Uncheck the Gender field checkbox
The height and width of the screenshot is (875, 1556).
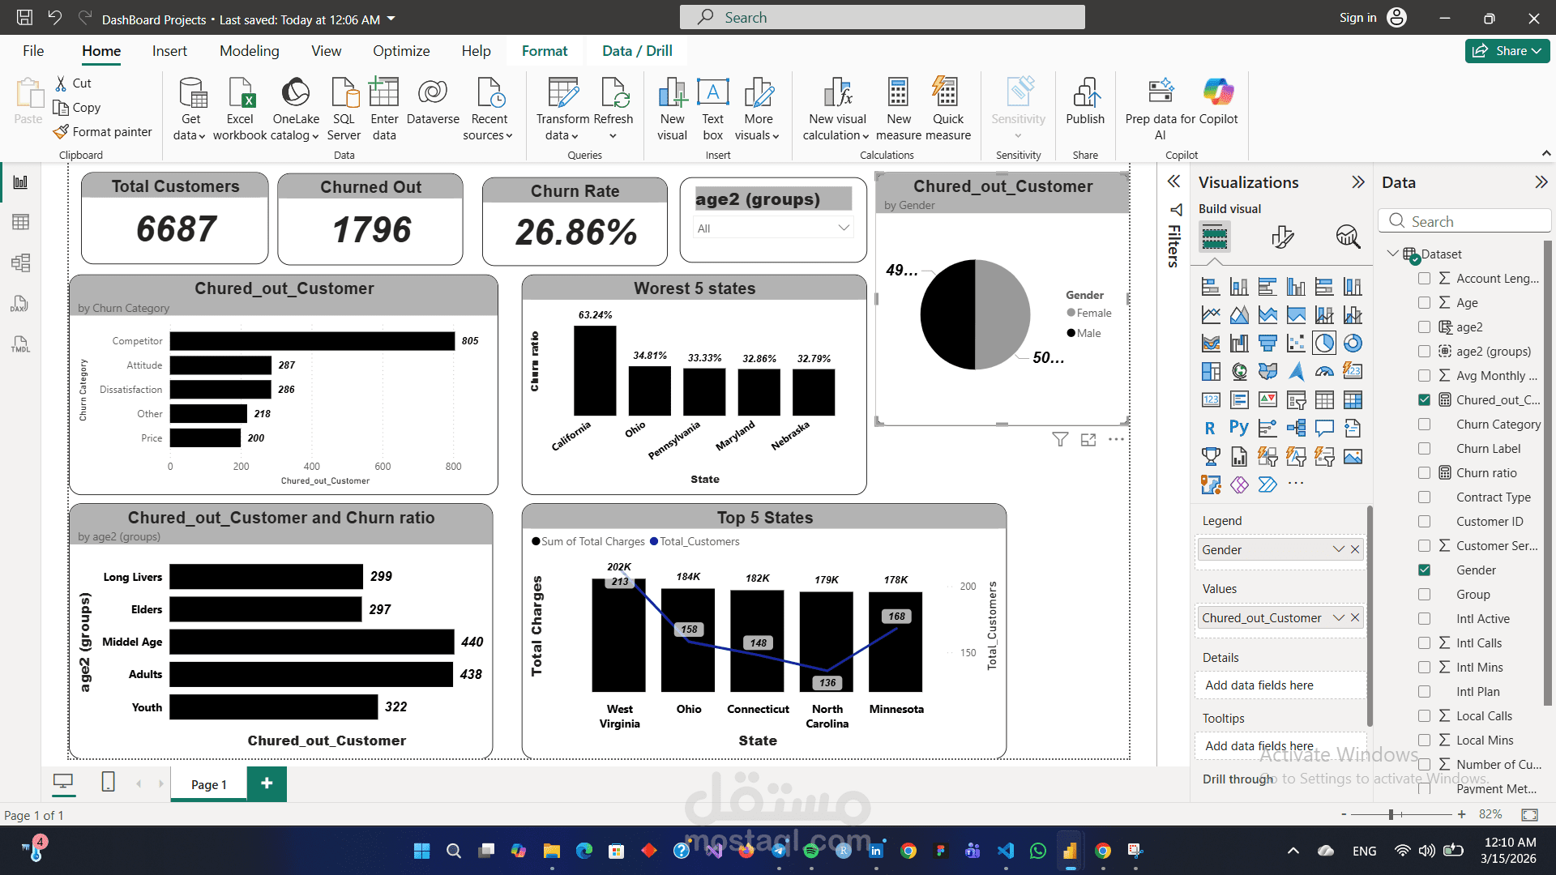(1424, 570)
